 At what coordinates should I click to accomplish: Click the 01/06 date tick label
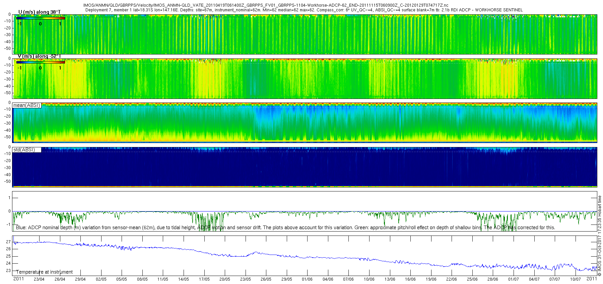click(307, 279)
